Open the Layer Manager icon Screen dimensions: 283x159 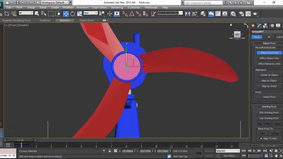click(x=203, y=14)
